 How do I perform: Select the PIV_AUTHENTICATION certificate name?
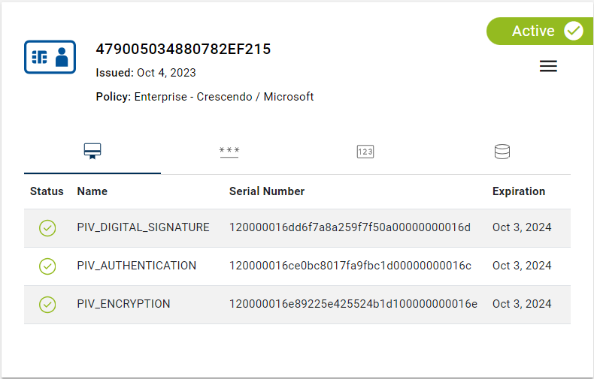click(x=136, y=266)
